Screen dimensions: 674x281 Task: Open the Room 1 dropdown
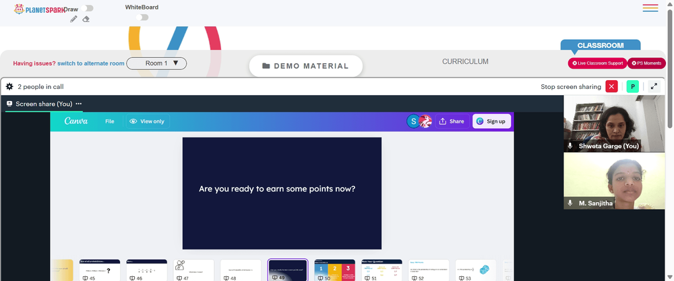pos(156,63)
